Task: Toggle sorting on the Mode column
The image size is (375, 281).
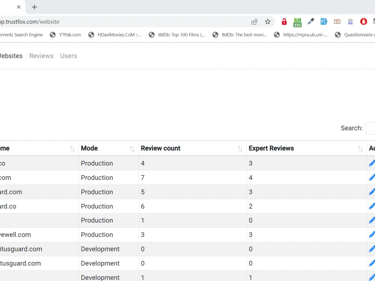Action: coord(132,148)
